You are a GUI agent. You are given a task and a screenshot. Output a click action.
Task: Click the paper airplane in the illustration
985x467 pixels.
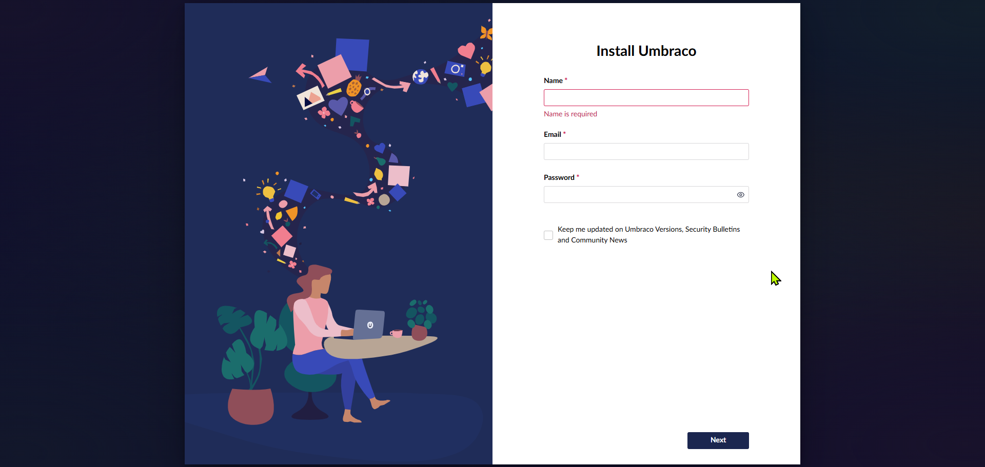pos(261,75)
